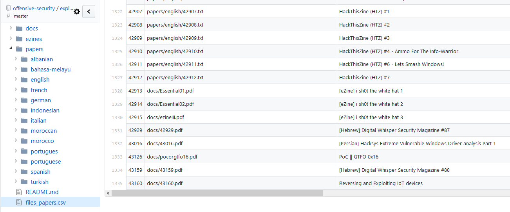
Task: Expand the turkish folder arrow
Action: coord(16,181)
